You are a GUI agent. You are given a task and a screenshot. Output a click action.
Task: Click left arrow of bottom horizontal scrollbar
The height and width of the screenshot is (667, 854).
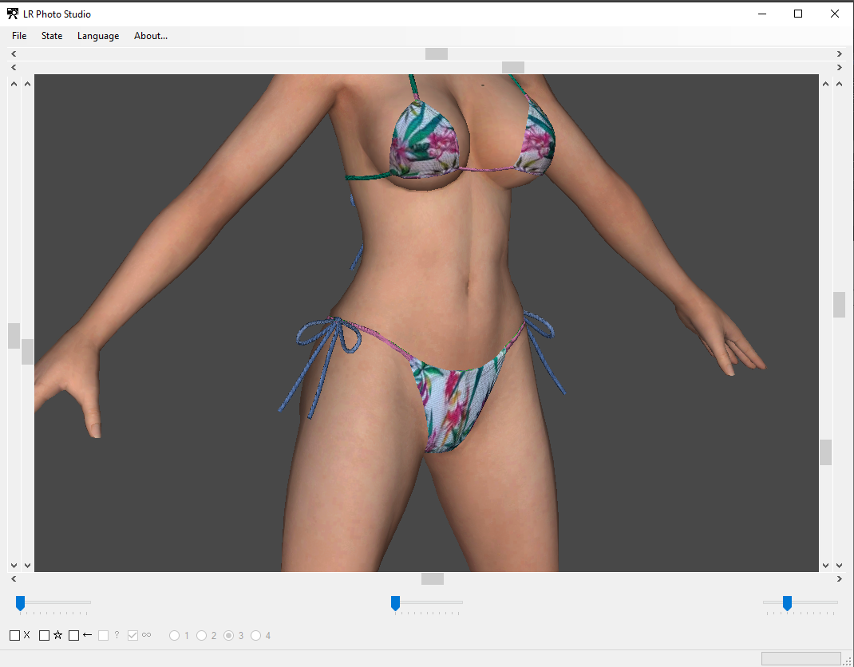14,578
